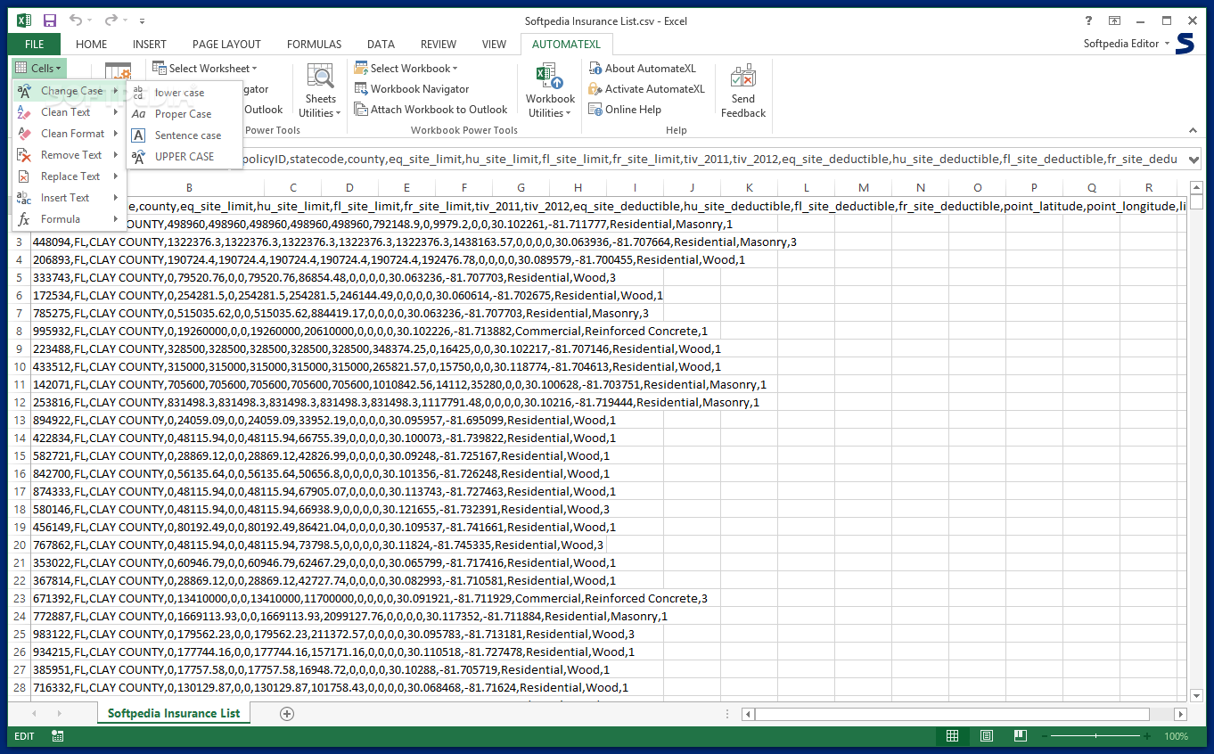This screenshot has height=754, width=1214.
Task: Open the Workbook Utilities dropdown
Action: [550, 90]
